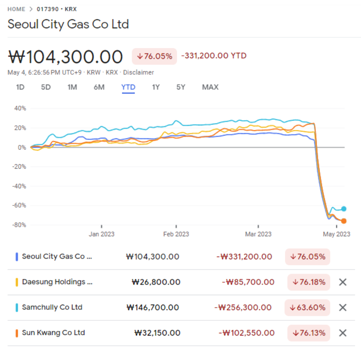Show the MAX chart range
The image size is (361, 349).
pos(210,87)
